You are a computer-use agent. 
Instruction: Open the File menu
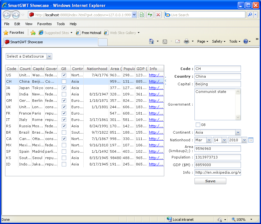click(7, 24)
